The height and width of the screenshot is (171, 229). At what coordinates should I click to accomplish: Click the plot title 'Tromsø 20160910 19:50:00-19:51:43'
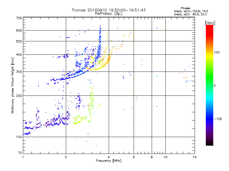[108, 10]
